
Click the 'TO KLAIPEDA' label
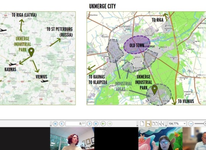click(x=98, y=82)
